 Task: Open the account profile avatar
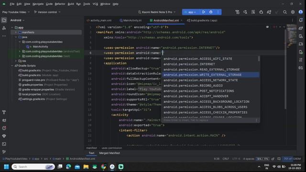[x=301, y=12]
